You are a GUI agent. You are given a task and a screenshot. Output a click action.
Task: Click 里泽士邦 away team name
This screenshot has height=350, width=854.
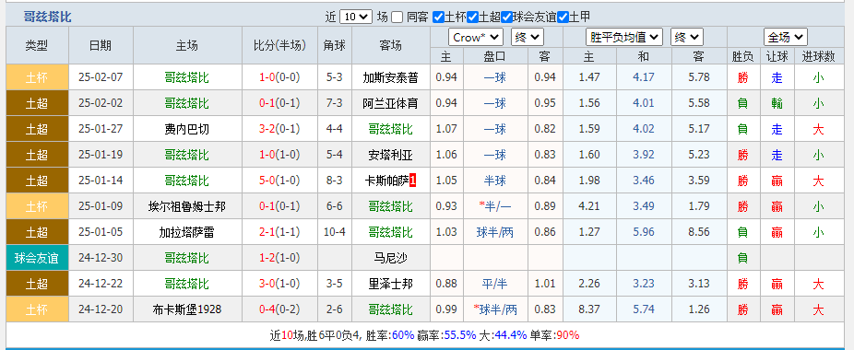[390, 284]
